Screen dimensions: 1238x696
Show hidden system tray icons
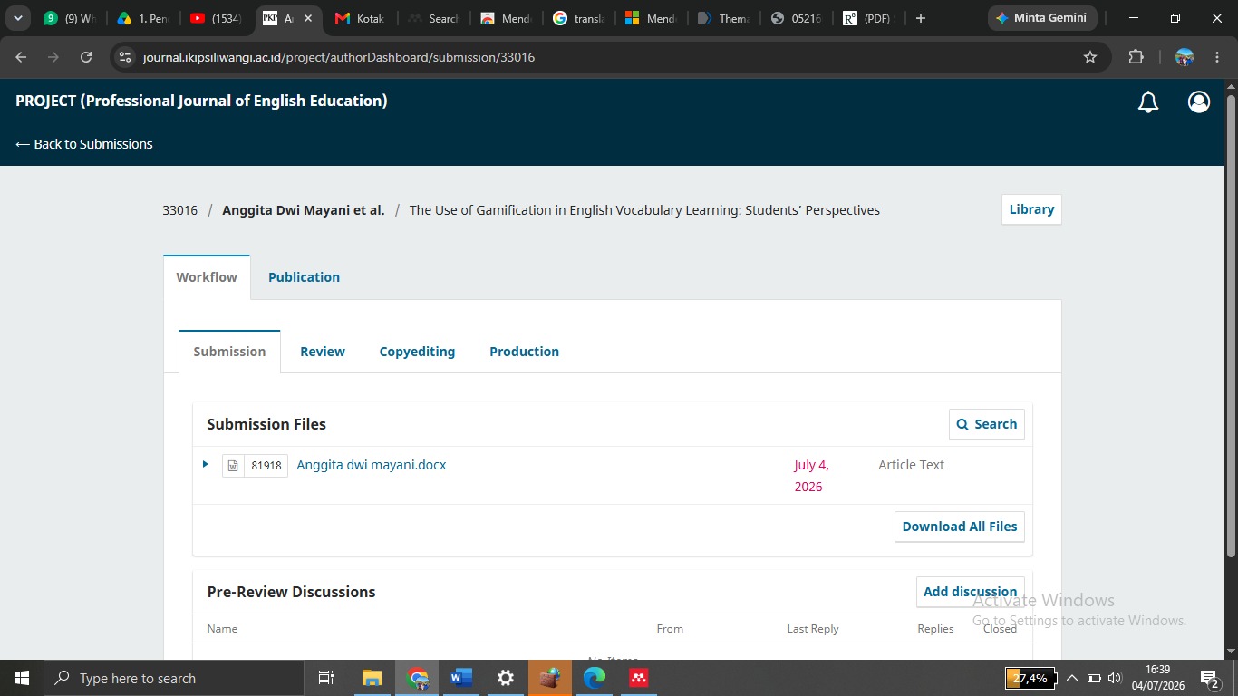click(x=1071, y=678)
